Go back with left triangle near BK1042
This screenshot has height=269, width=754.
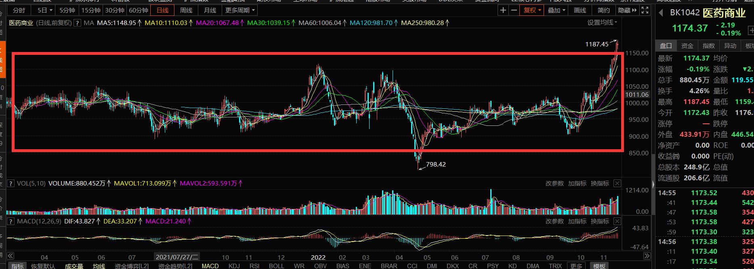click(x=661, y=13)
